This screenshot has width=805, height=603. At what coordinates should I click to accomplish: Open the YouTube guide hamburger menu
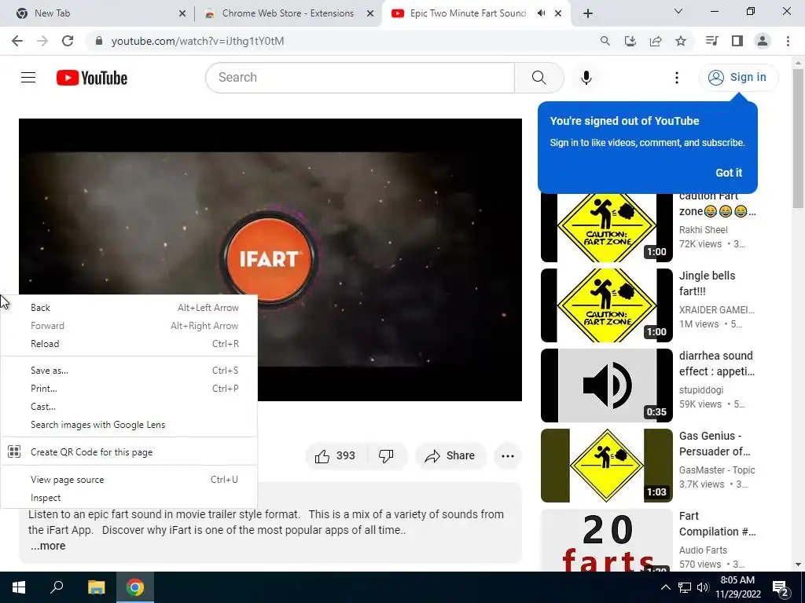point(28,78)
